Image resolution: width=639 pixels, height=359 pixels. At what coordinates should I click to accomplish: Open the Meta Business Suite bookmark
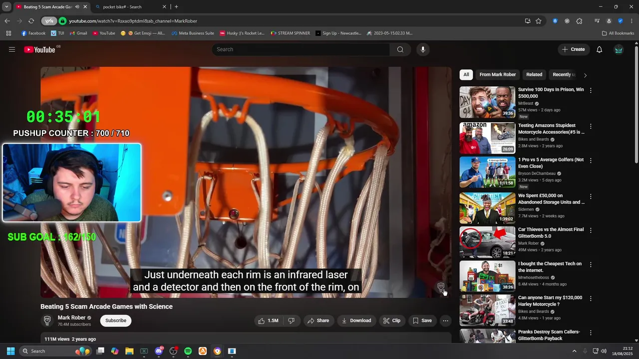[x=193, y=33]
